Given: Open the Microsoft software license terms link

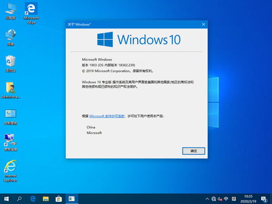Looking at the screenshot, I should point(107,116).
